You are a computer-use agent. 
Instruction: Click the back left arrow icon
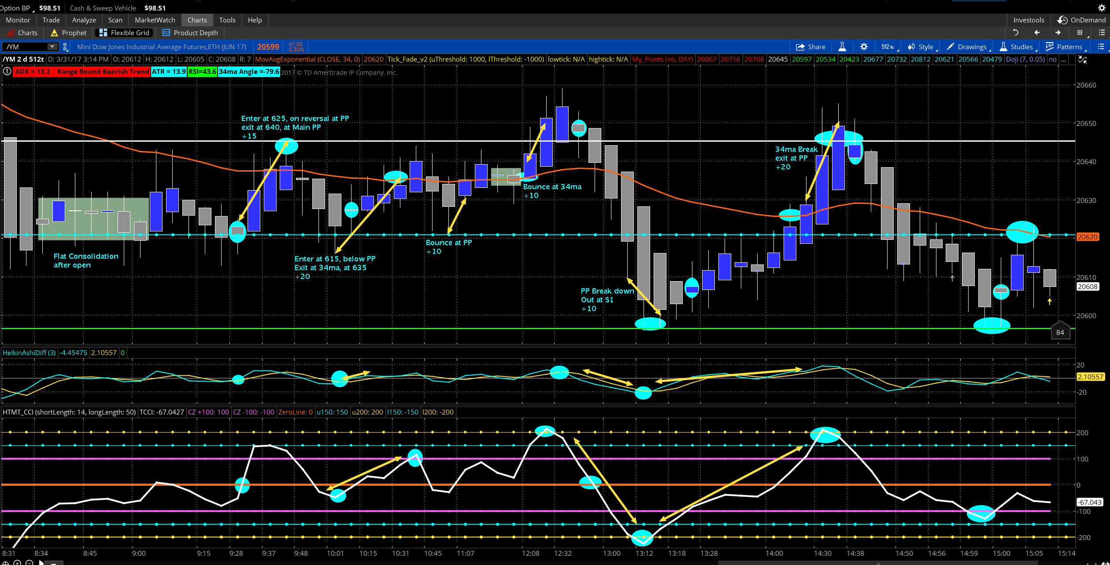1036,33
